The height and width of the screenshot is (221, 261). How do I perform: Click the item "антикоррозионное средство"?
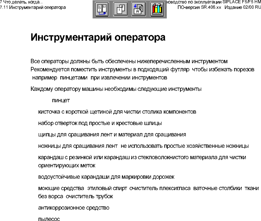click(x=74, y=208)
